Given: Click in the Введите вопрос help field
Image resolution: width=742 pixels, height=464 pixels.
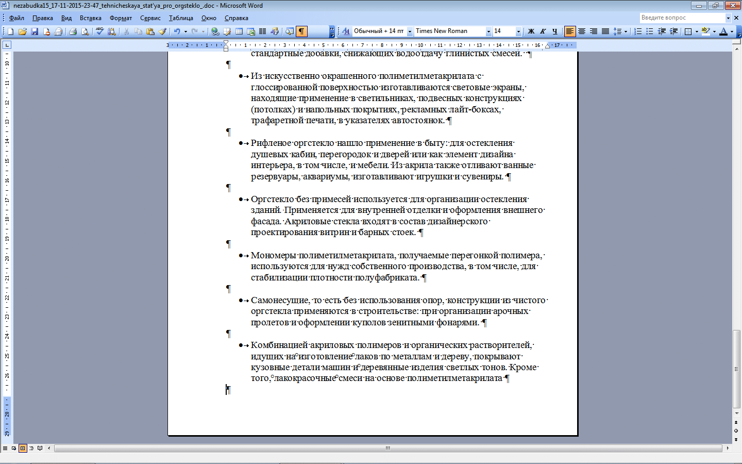Looking at the screenshot, I should (682, 18).
